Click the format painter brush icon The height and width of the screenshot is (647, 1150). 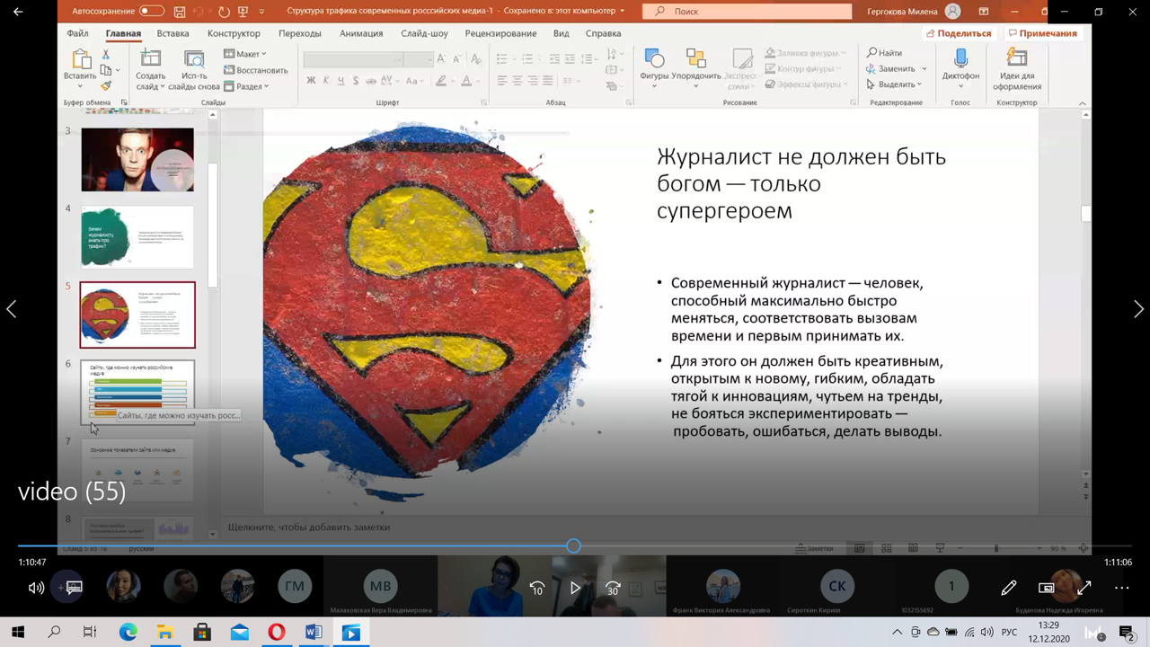click(106, 85)
